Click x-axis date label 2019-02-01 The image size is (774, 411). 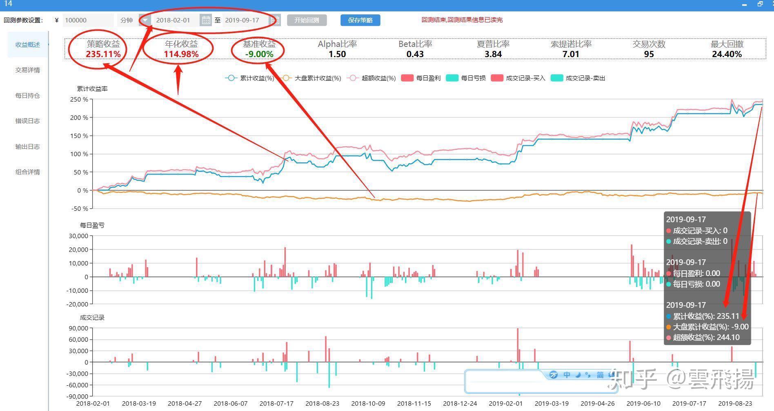click(506, 403)
